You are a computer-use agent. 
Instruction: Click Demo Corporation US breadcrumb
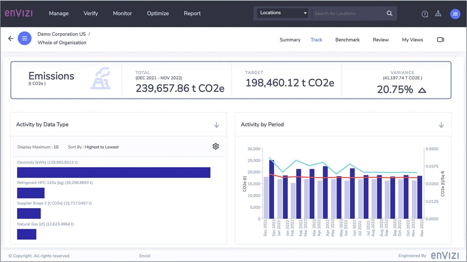pos(62,34)
